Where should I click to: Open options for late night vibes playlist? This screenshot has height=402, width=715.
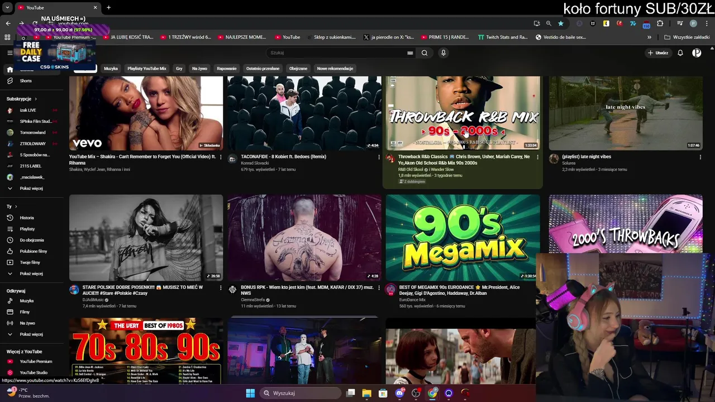(x=700, y=157)
